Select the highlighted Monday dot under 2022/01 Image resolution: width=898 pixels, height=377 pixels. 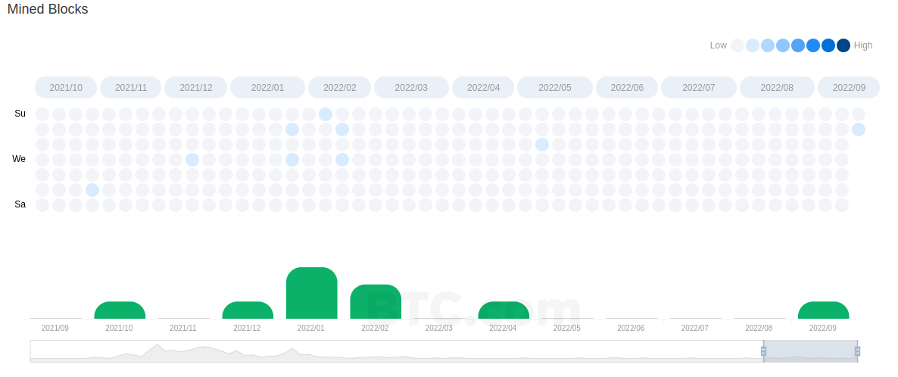coord(292,129)
